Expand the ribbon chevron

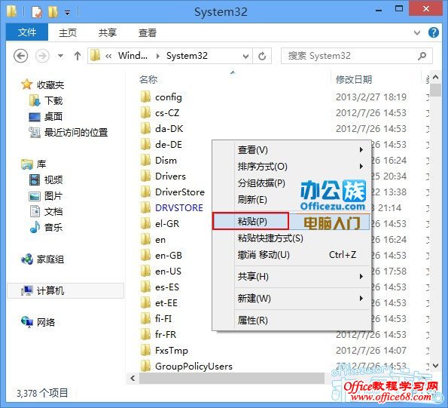click(x=417, y=32)
